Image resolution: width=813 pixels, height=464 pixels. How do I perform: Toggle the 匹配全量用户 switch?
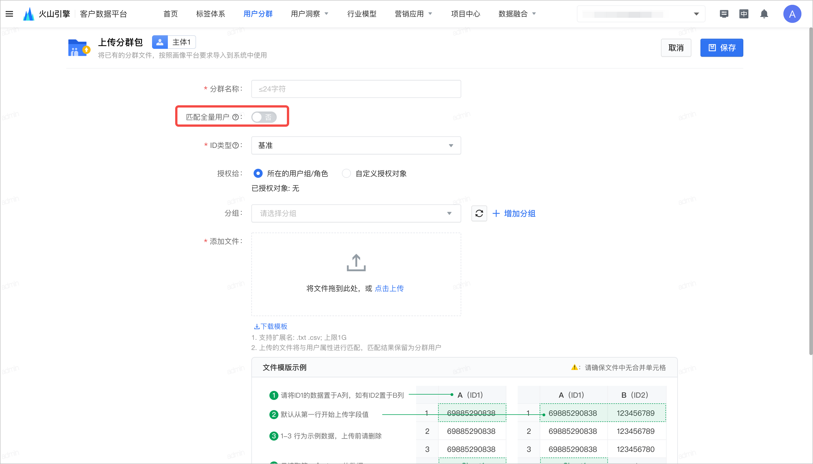[264, 117]
